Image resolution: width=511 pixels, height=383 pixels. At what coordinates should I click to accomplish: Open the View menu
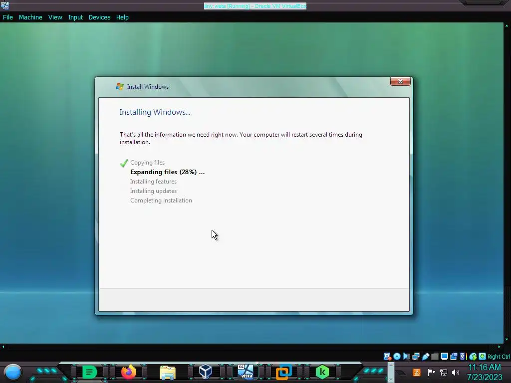pos(55,17)
